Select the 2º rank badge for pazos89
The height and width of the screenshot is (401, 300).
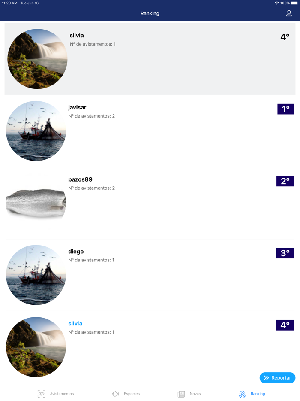285,181
